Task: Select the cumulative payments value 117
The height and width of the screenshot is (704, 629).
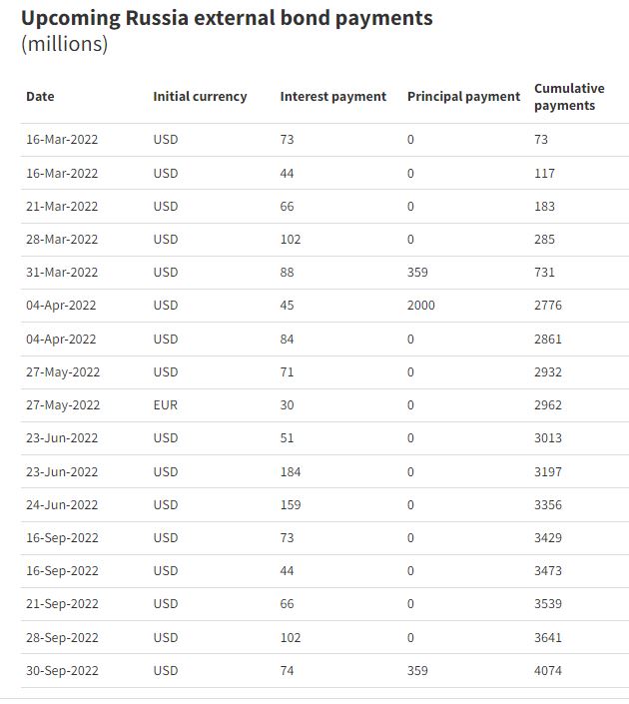Action: pos(544,174)
